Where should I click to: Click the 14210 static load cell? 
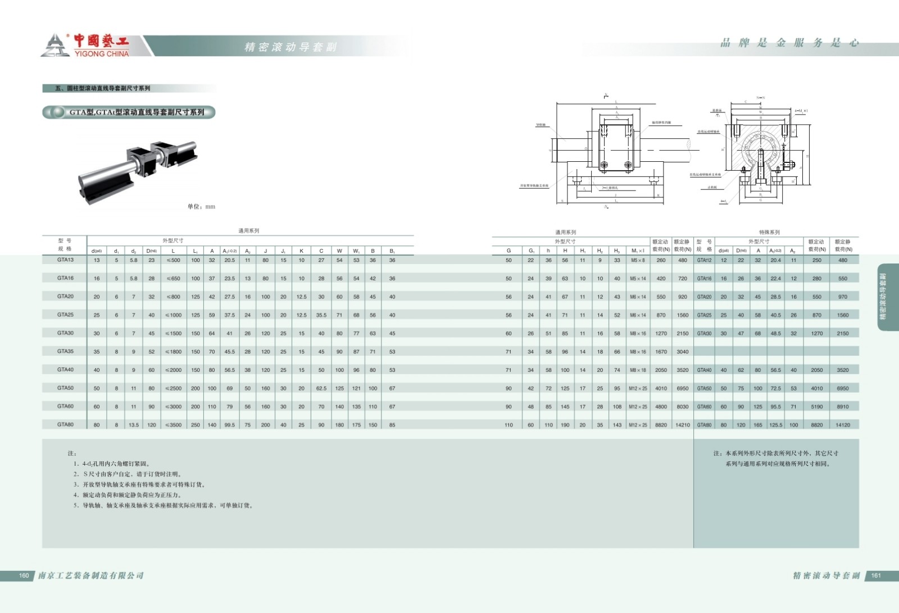coord(683,425)
